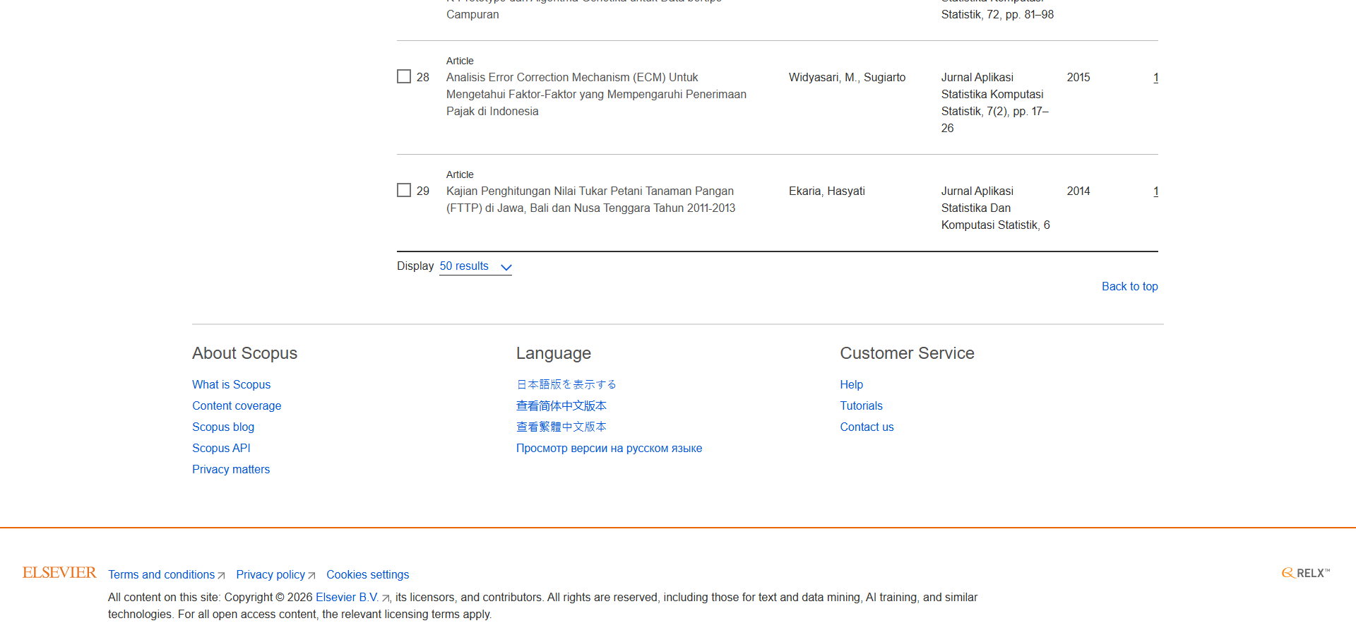1356x640 pixels.
Task: Open Content coverage page
Action: (x=237, y=405)
